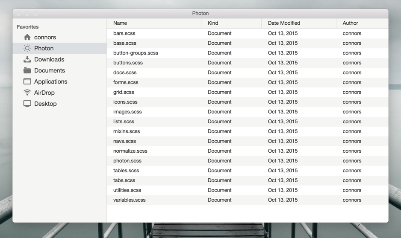The image size is (401, 238).
Task: Select the icons.scss file
Action: (248, 102)
